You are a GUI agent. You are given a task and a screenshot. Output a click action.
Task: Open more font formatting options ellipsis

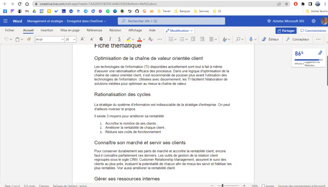click(x=160, y=39)
